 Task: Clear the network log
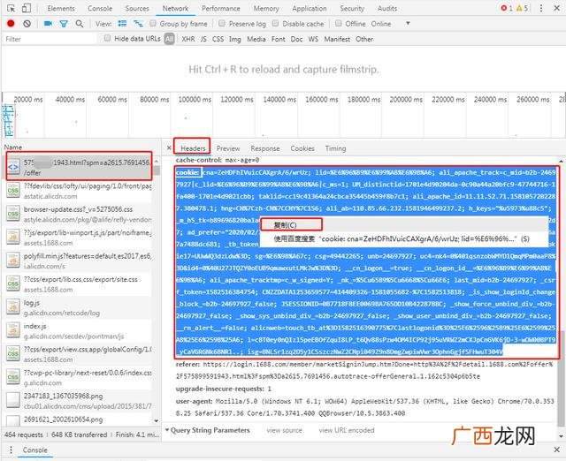click(x=27, y=24)
